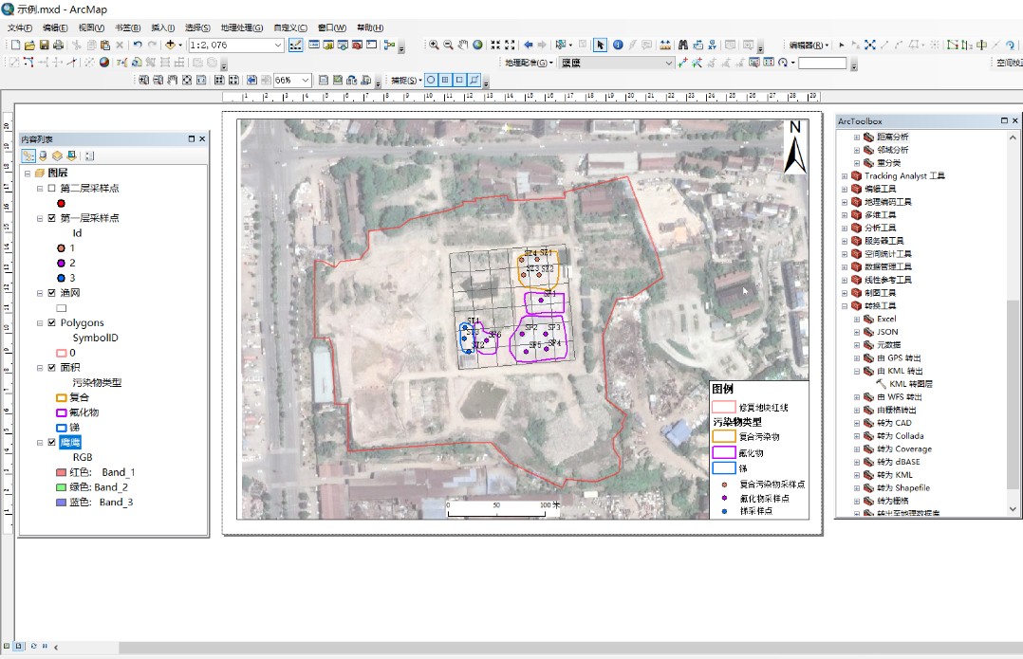Open the 书签(B) menu
Screen dimensions: 1023x659
click(127, 27)
